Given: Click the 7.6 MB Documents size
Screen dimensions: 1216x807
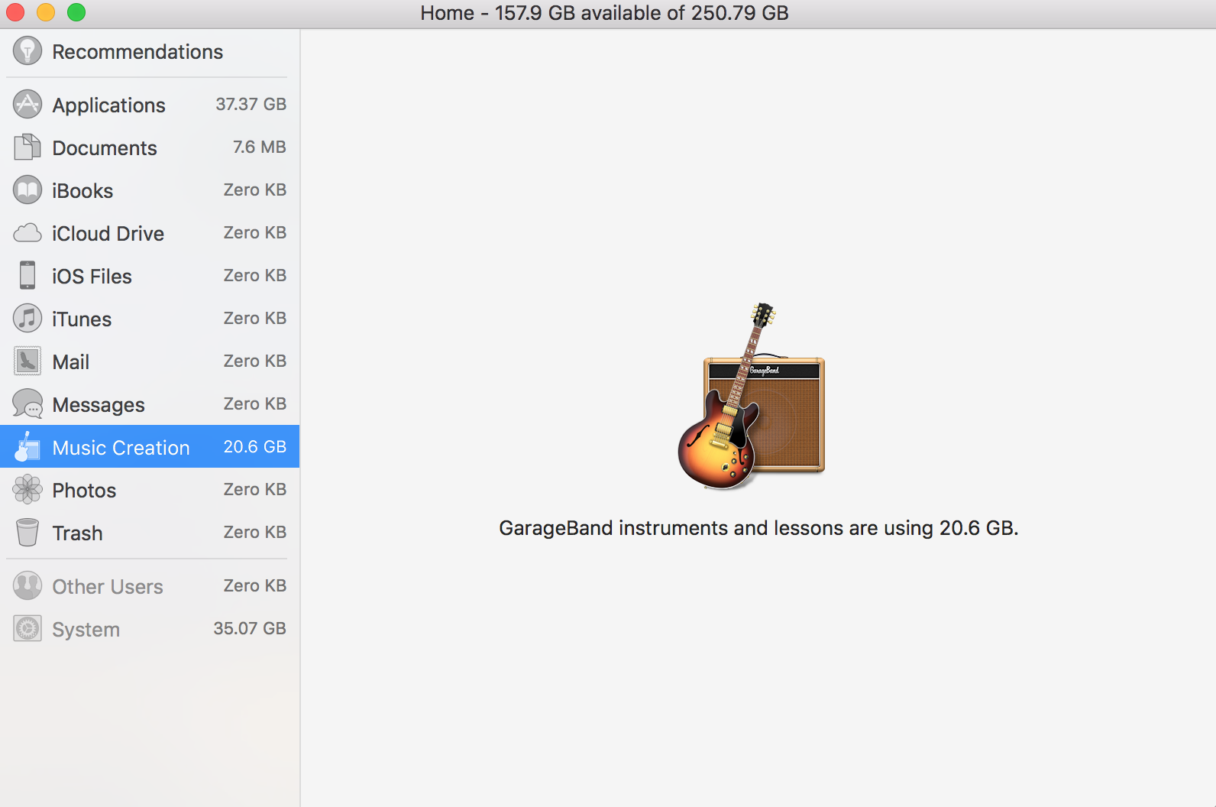Looking at the screenshot, I should point(259,147).
